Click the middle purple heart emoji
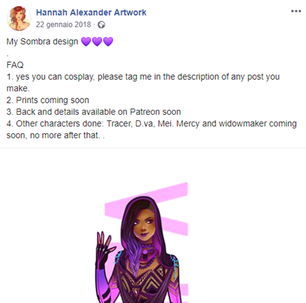The image size is (306, 303). [97, 41]
